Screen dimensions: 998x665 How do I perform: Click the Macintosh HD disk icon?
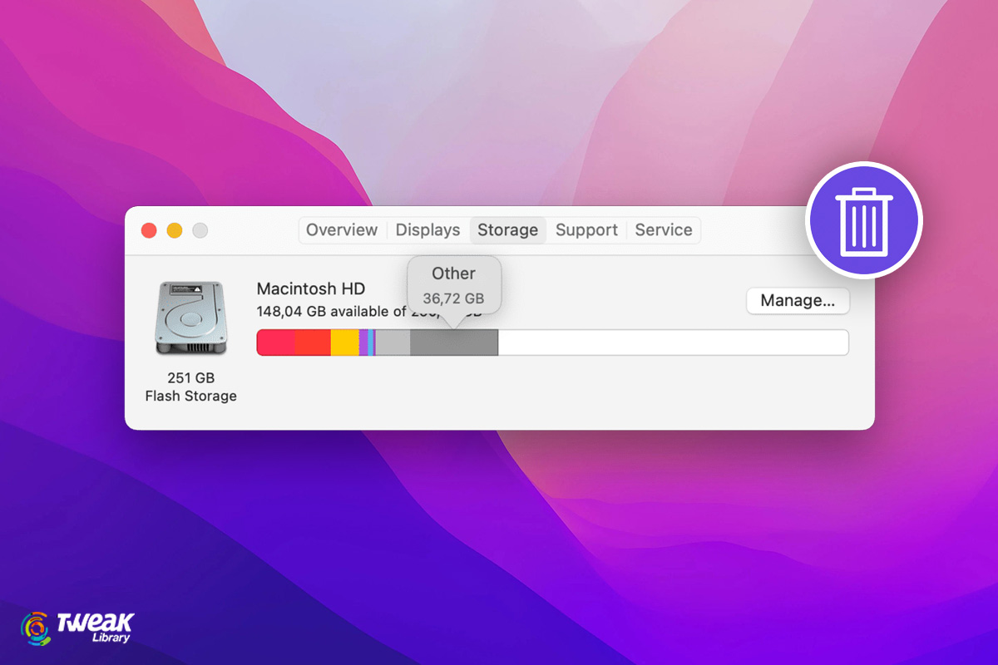coord(190,317)
